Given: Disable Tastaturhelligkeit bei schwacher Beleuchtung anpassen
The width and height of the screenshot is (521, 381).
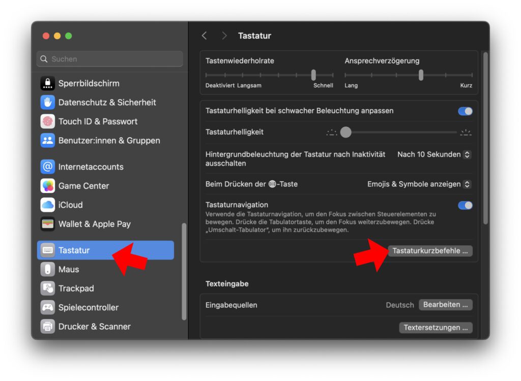Looking at the screenshot, I should 465,111.
